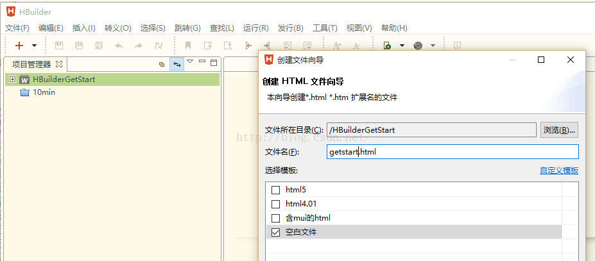Open the 帮助(H) menu
The width and height of the screenshot is (595, 261).
coord(394,28)
